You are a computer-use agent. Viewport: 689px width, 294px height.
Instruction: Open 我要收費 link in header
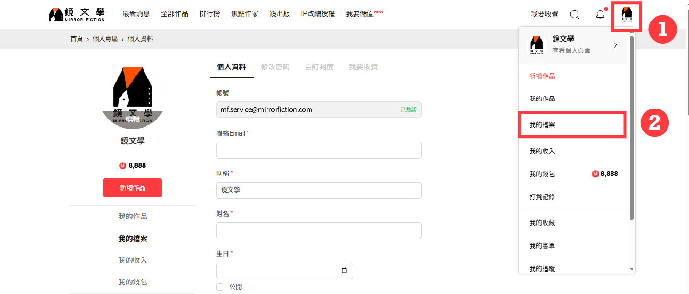pos(545,14)
